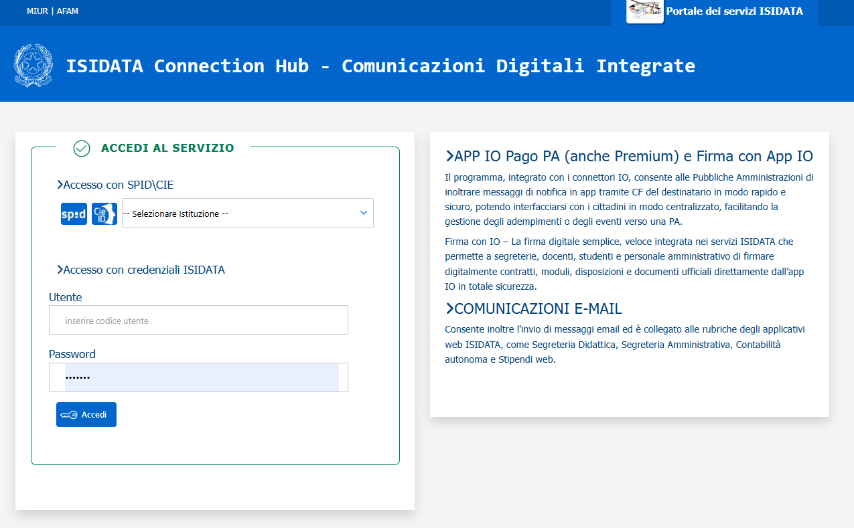The height and width of the screenshot is (528, 854).
Task: Click inside the Utente username field
Action: [198, 320]
